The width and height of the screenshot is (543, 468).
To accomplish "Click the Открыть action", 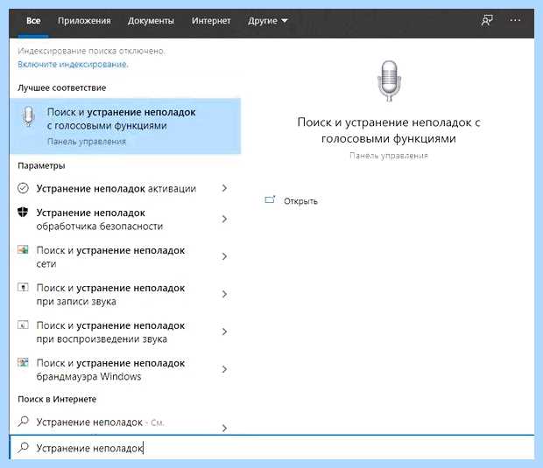I will pos(300,201).
